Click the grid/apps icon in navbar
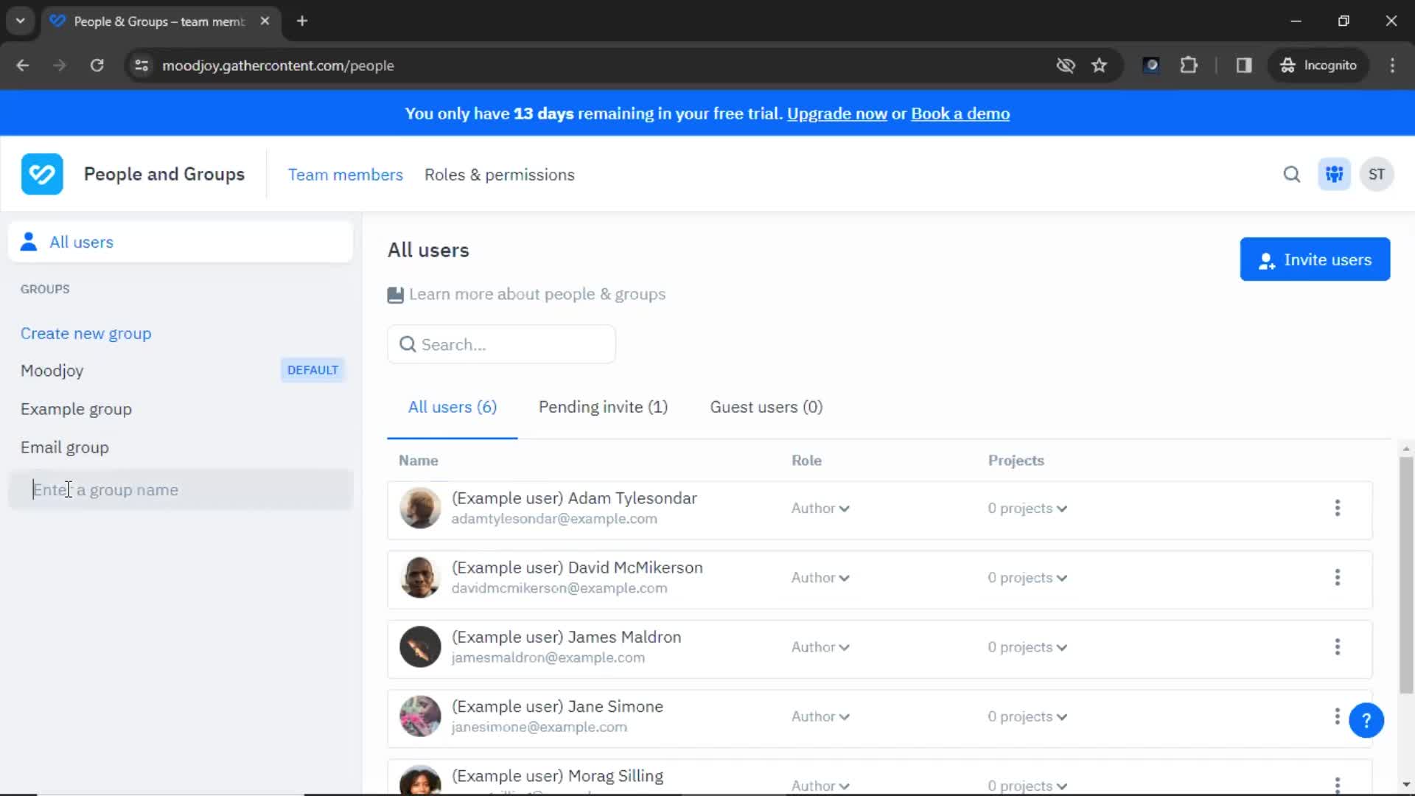Viewport: 1415px width, 796px height. pyautogui.click(x=1335, y=174)
